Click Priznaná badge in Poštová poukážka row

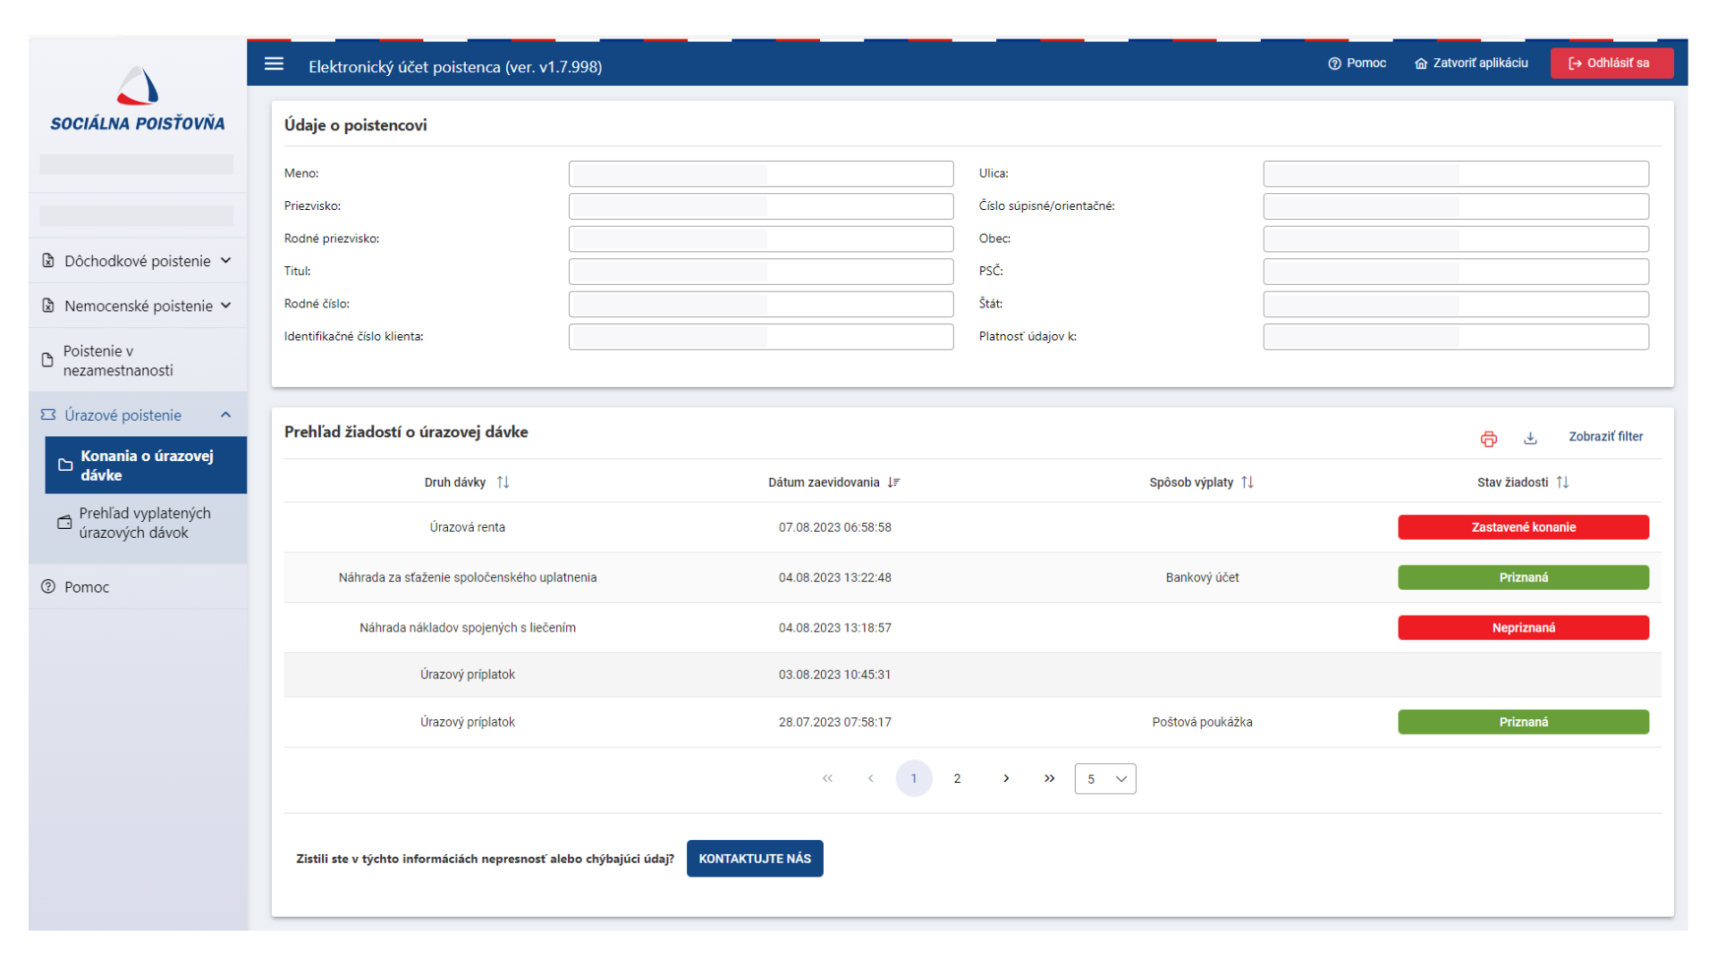click(1523, 722)
